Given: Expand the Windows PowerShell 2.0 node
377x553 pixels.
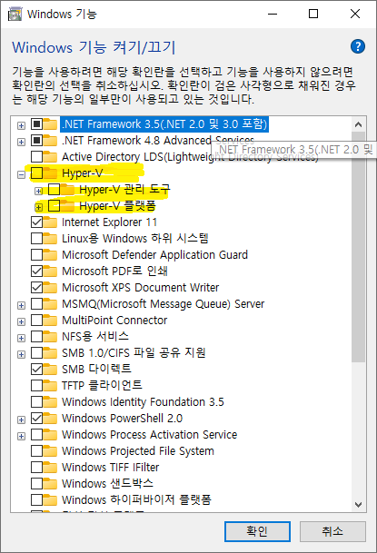Looking at the screenshot, I should click(22, 420).
